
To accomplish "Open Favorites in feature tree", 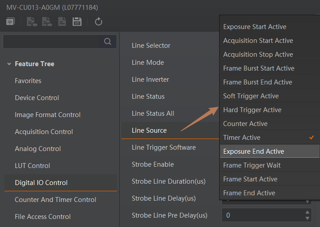I will click(28, 81).
